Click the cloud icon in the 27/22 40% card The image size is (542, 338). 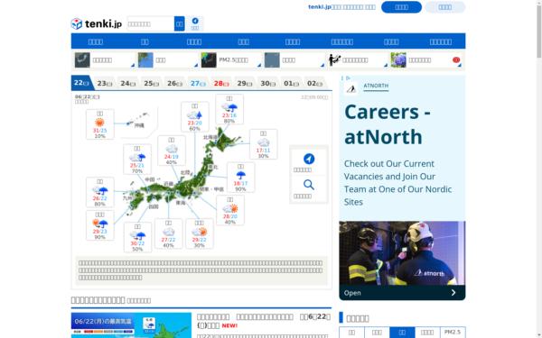(x=168, y=232)
